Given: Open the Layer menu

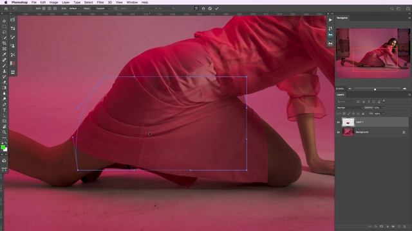Looking at the screenshot, I should (66, 3).
